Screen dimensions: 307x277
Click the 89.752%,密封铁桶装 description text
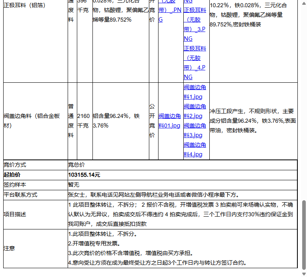coord(235,24)
